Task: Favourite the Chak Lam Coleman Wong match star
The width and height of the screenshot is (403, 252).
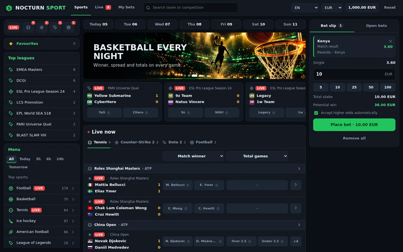Action: [90, 202]
